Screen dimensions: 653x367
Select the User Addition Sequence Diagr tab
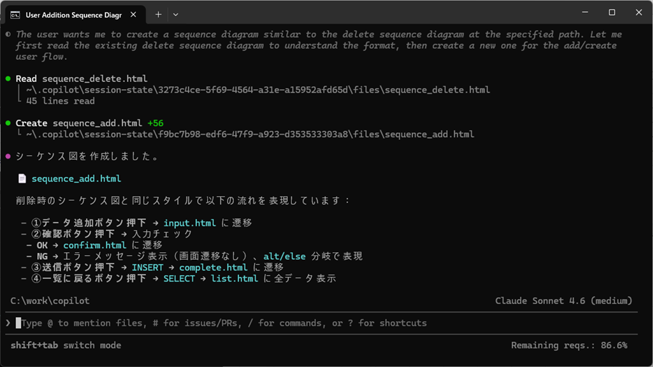(x=76, y=15)
